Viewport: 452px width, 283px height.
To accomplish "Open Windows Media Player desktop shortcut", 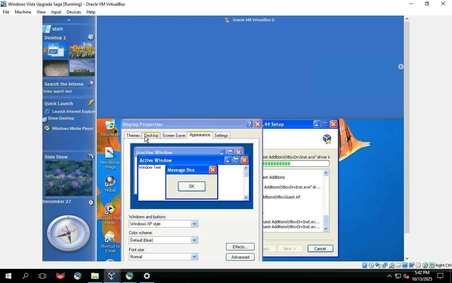I will point(110,214).
